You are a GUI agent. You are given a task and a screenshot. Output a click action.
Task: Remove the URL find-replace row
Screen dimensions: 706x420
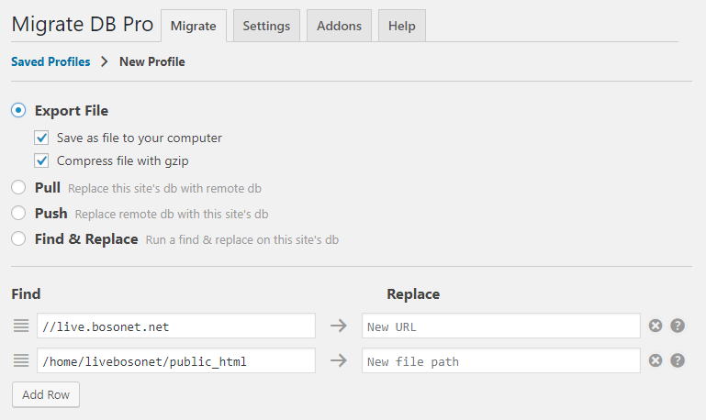[656, 326]
